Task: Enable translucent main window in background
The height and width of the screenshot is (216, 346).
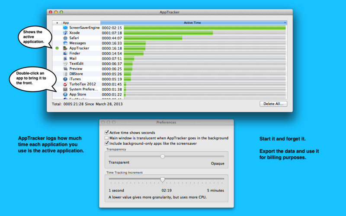Action: [107, 138]
